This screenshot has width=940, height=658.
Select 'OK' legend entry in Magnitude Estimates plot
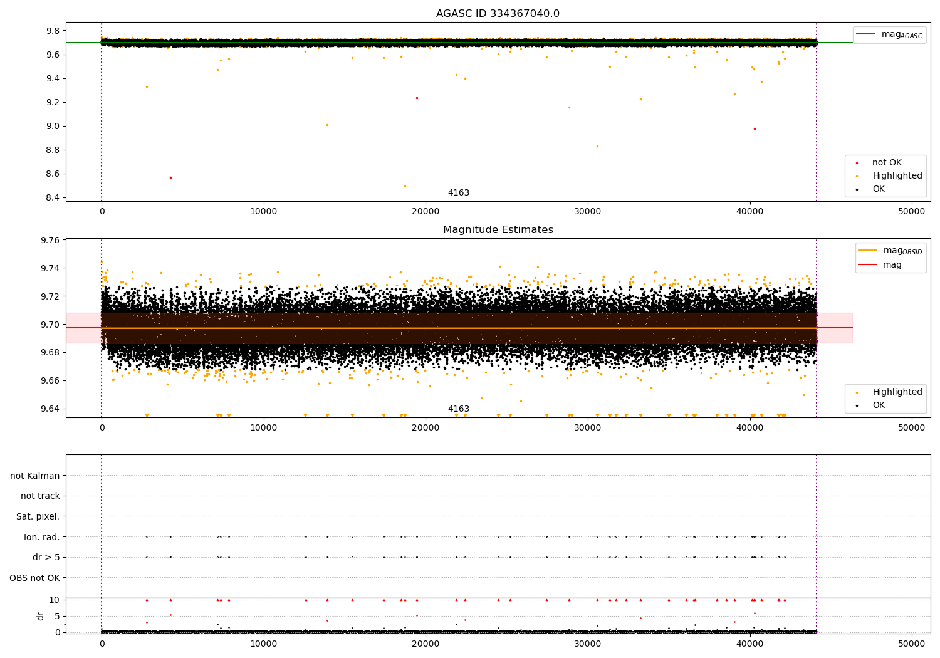point(878,405)
